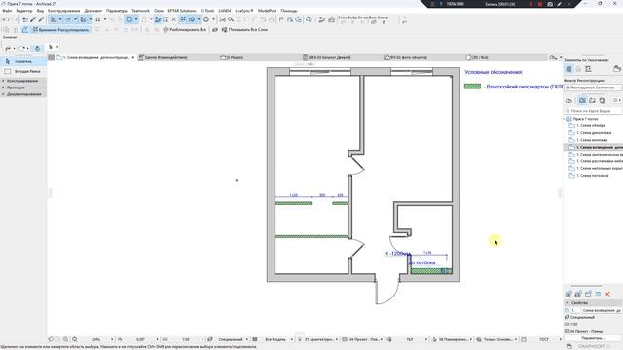
Task: Click the green hatch legend swatch
Action: (x=472, y=87)
